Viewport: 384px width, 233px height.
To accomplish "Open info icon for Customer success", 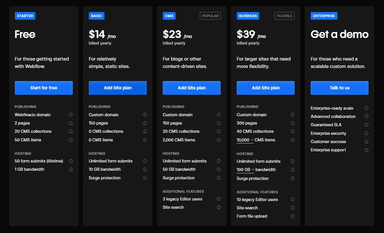I will tap(367, 142).
